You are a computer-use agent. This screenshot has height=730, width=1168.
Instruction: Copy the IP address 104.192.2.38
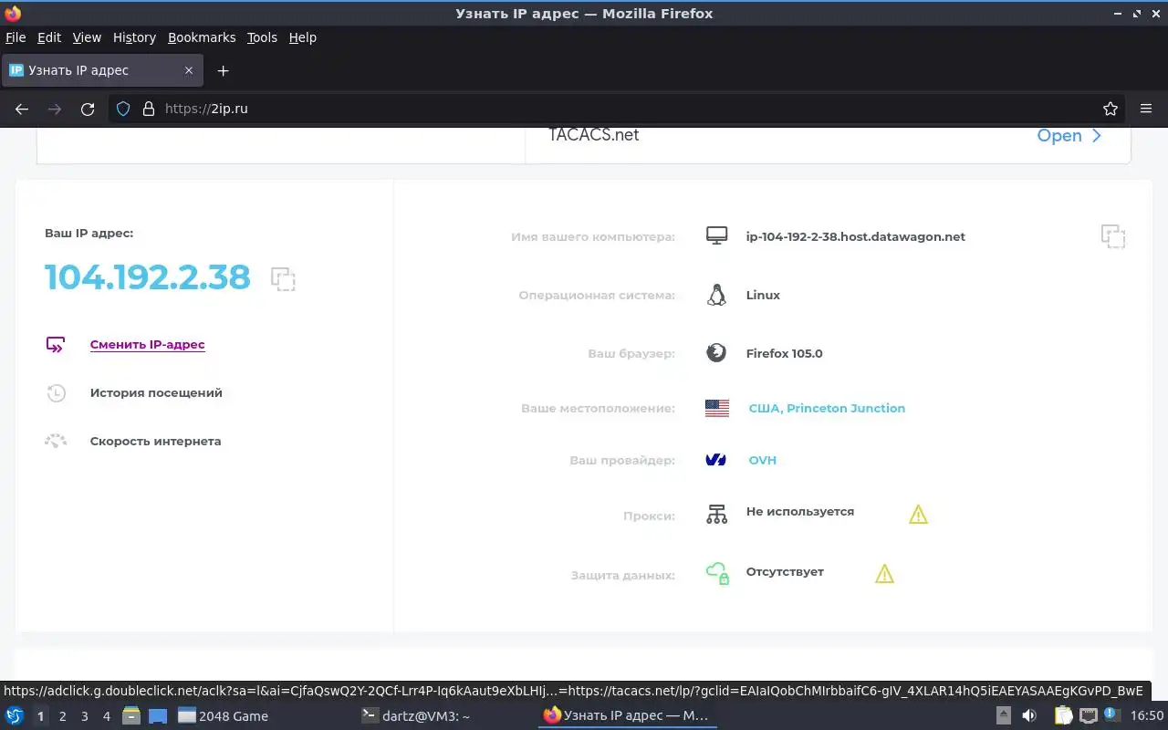click(x=283, y=278)
